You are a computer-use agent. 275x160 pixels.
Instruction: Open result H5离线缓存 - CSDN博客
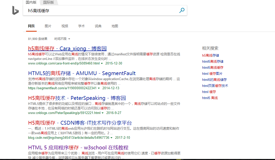(80, 123)
